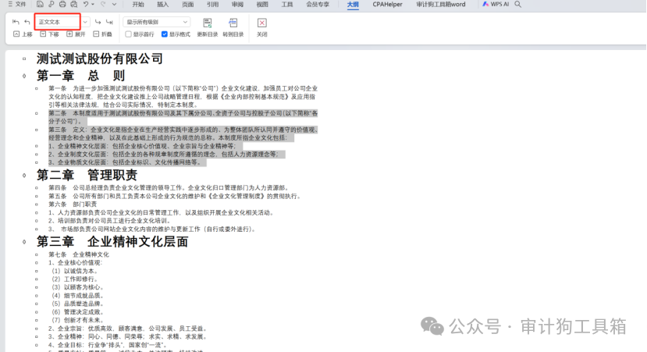Image resolution: width=647 pixels, height=352 pixels.
Task: Collapse marker beside 第三章 企业精神文化层面
Action: pos(24,242)
